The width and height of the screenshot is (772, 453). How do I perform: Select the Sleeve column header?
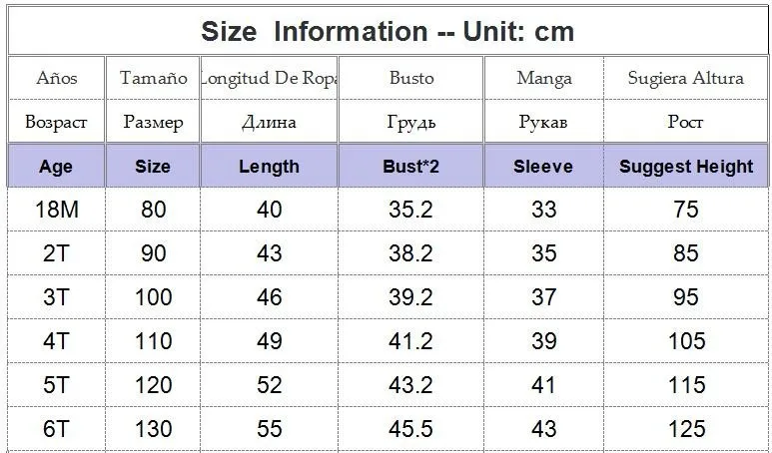click(x=543, y=166)
